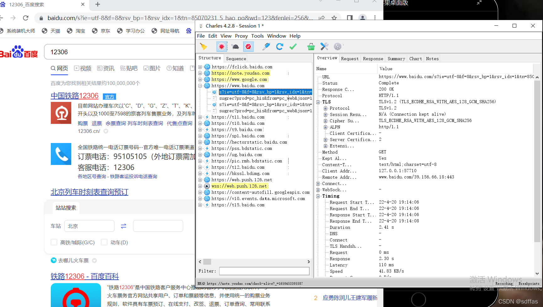Image resolution: width=543 pixels, height=307 pixels.
Task: Switch to the Sequence tab
Action: [236, 59]
